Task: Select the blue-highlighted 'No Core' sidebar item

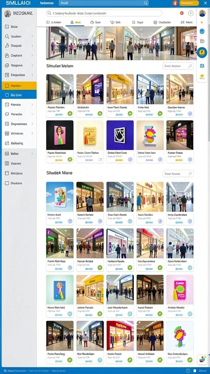Action: 19,95
